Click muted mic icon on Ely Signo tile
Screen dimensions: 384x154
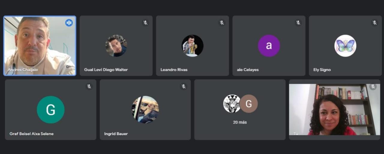coord(375,23)
